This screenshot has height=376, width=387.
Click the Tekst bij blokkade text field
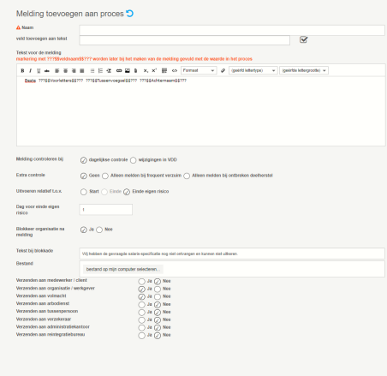point(232,254)
